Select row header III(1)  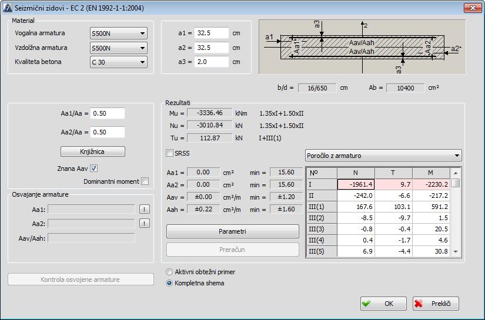point(322,207)
